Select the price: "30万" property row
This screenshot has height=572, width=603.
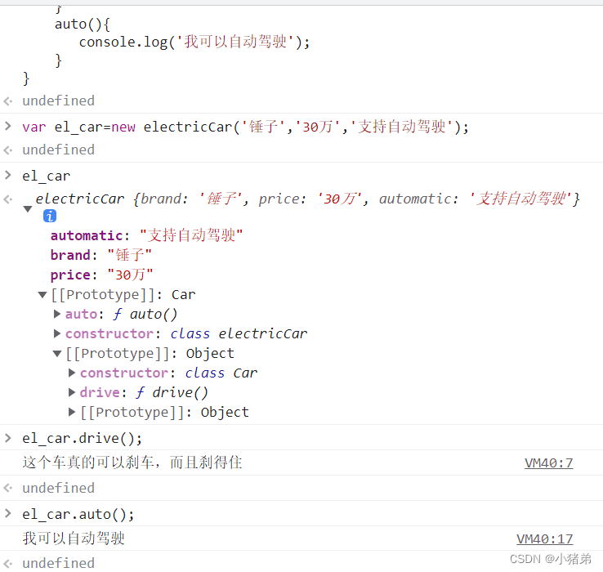(102, 275)
